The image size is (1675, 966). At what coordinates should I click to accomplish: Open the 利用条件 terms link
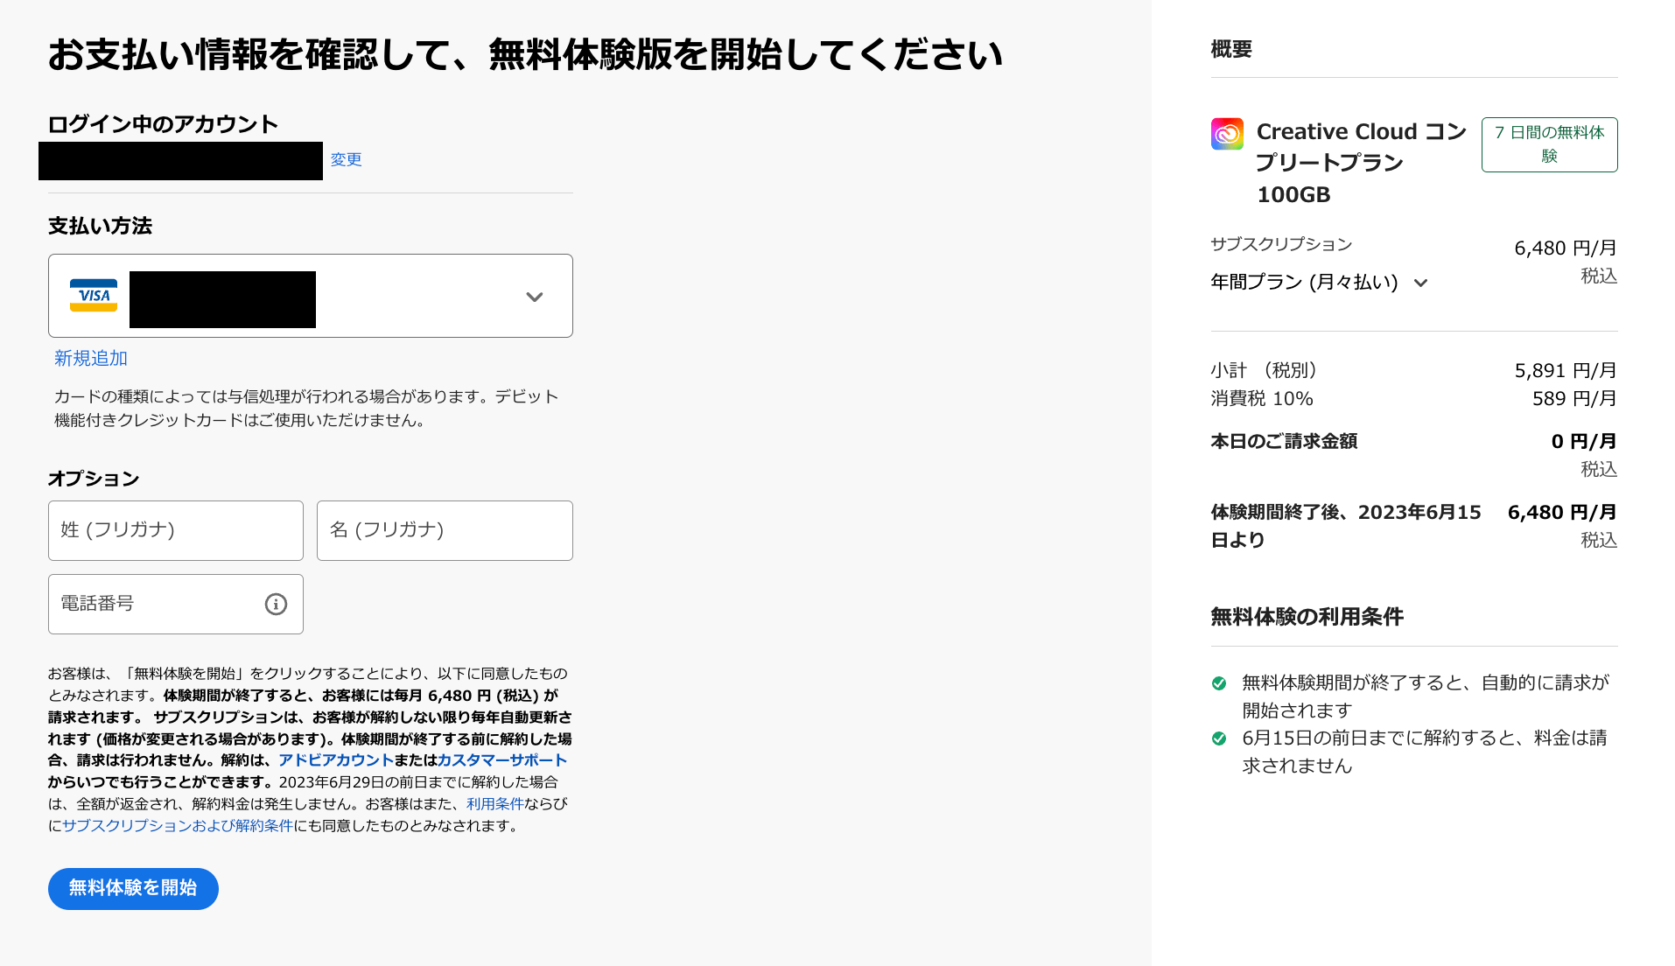coord(494,803)
